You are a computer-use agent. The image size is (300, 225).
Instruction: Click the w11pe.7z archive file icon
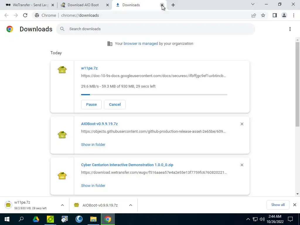pyautogui.click(x=62, y=70)
